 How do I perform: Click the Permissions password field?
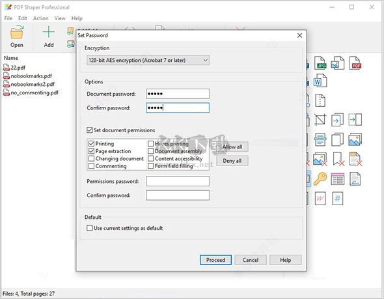178,181
